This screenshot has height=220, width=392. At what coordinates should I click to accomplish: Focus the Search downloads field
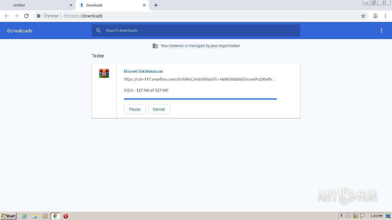196,31
